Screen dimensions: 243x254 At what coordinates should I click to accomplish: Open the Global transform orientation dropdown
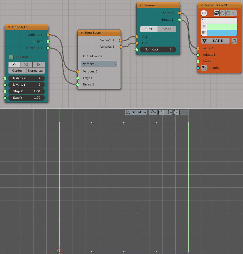pos(136,112)
